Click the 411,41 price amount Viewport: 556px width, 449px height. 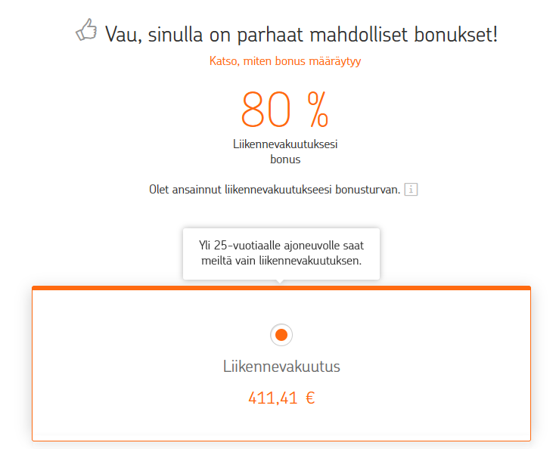[272, 398]
